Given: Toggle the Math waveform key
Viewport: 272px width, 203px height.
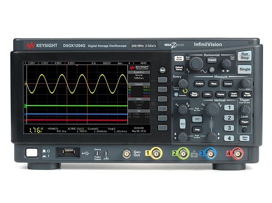Looking at the screenshot, I should click(182, 123).
